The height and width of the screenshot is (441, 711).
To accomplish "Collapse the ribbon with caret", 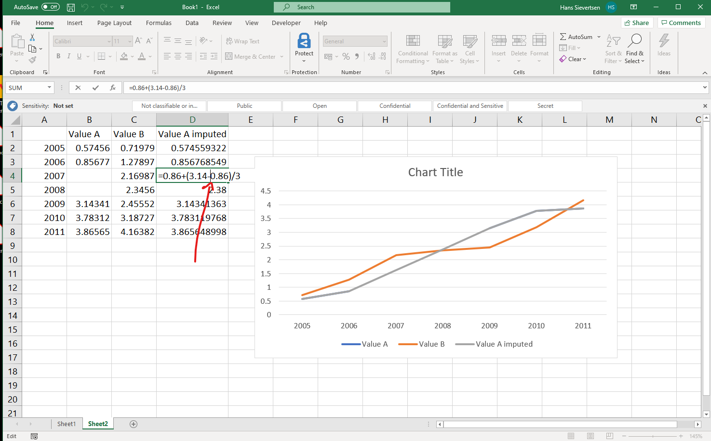I will click(705, 73).
